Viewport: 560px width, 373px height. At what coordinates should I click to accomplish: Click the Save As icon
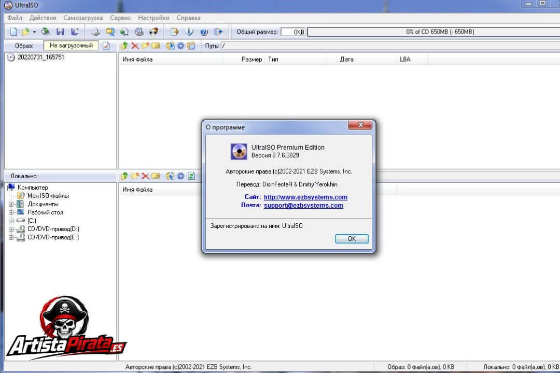(x=75, y=32)
